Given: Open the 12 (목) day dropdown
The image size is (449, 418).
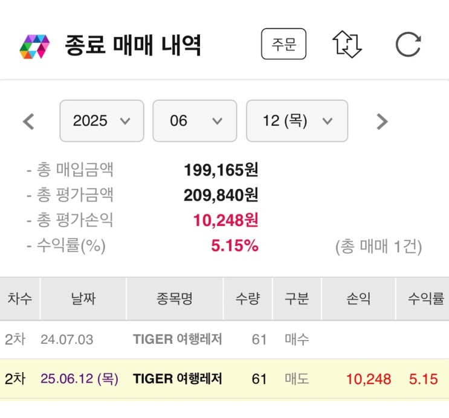Looking at the screenshot, I should 297,121.
